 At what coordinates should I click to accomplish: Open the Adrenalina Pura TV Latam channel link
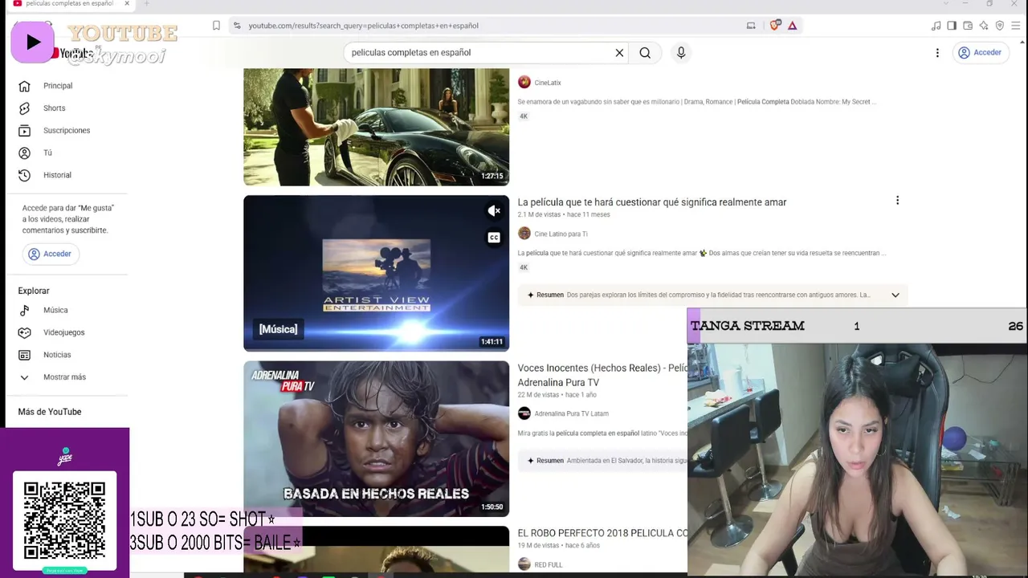pos(571,414)
